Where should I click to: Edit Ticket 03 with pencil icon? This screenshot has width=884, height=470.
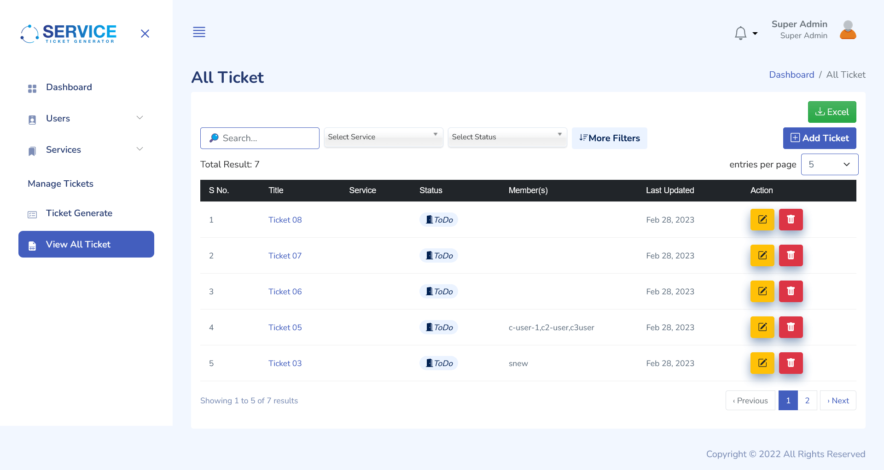click(x=762, y=363)
